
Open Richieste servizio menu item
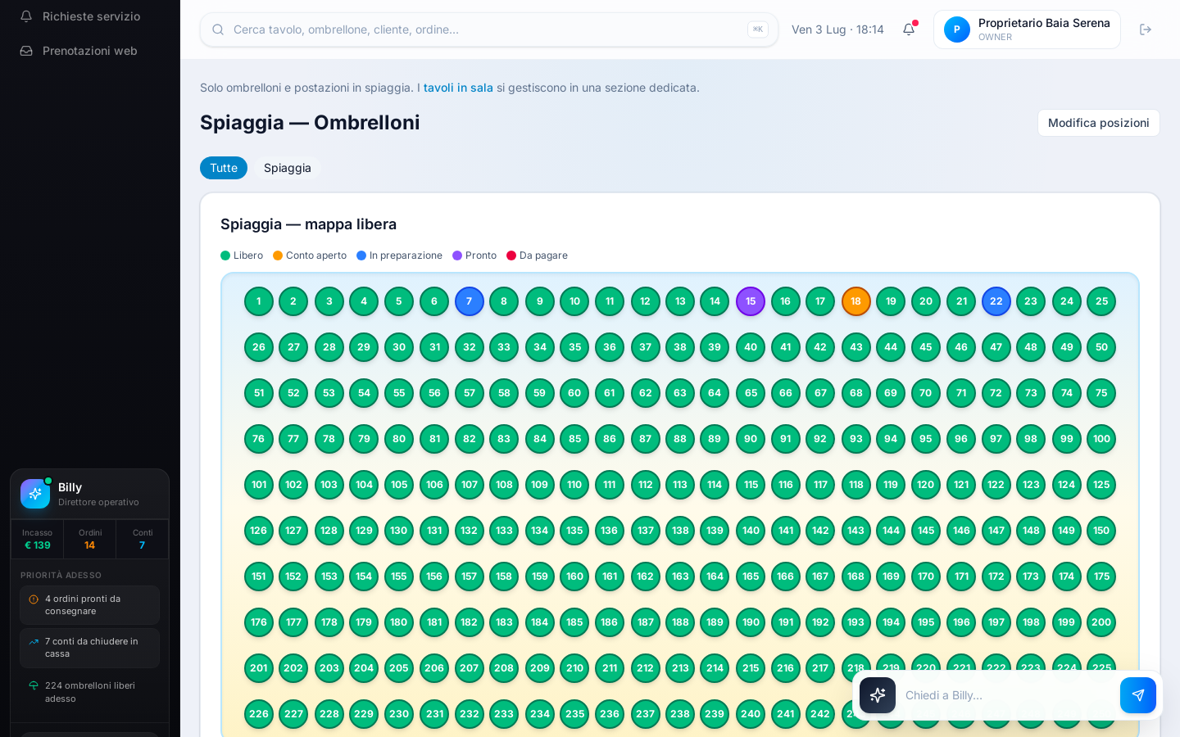coord(90,16)
